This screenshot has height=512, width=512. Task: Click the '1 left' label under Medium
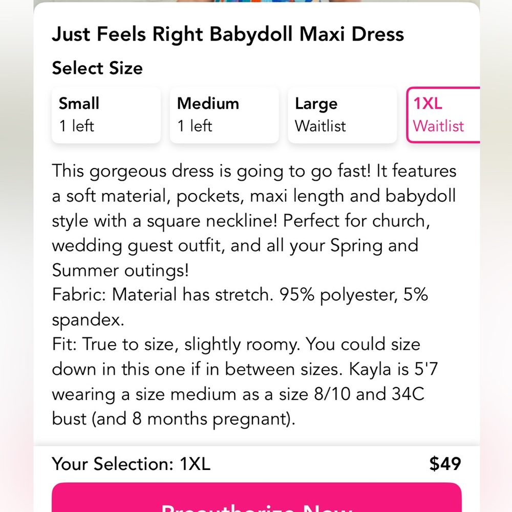pos(194,126)
